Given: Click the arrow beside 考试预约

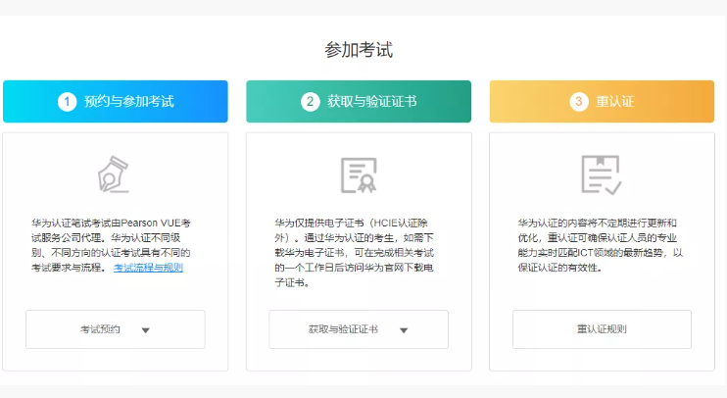Looking at the screenshot, I should point(146,330).
